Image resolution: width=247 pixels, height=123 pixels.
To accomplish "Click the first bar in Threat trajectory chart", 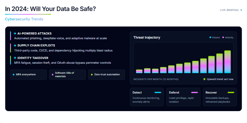I will 139,72.
